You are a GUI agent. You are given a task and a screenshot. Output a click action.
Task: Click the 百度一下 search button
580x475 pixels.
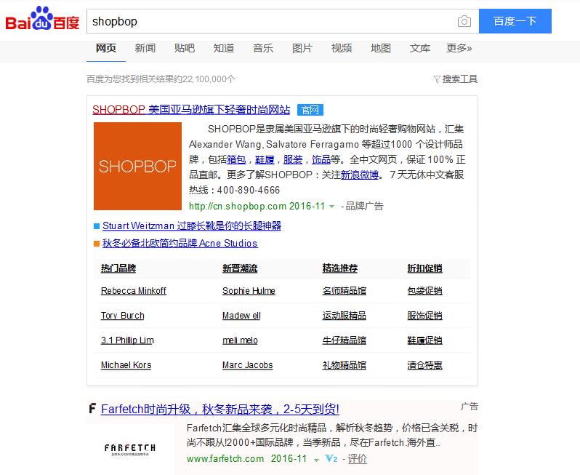click(x=515, y=21)
